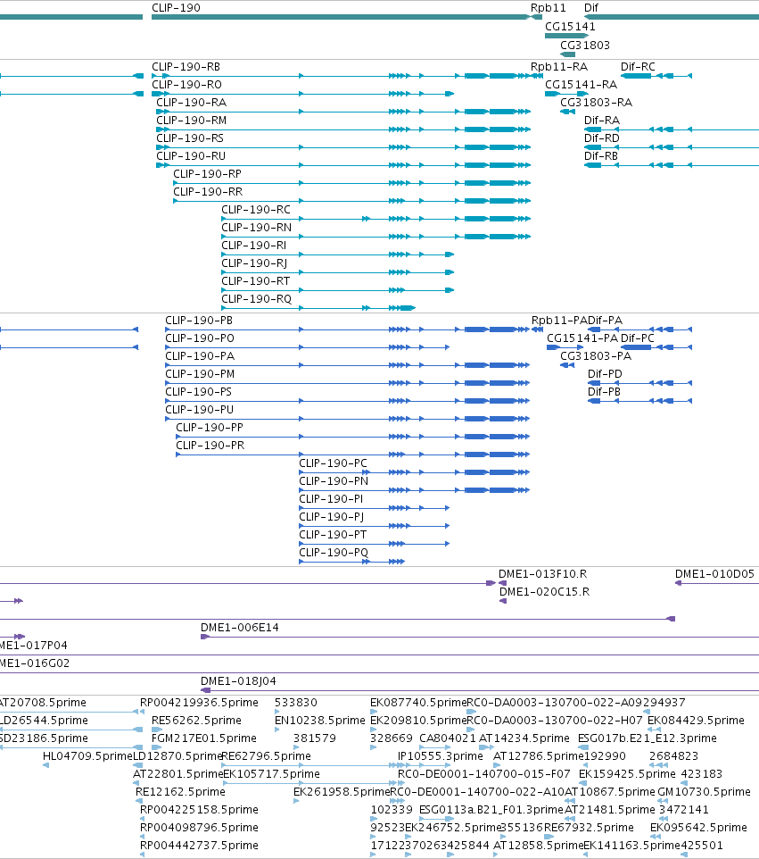759x859 pixels.
Task: Select transcript Dif-RA
Action: point(601,120)
